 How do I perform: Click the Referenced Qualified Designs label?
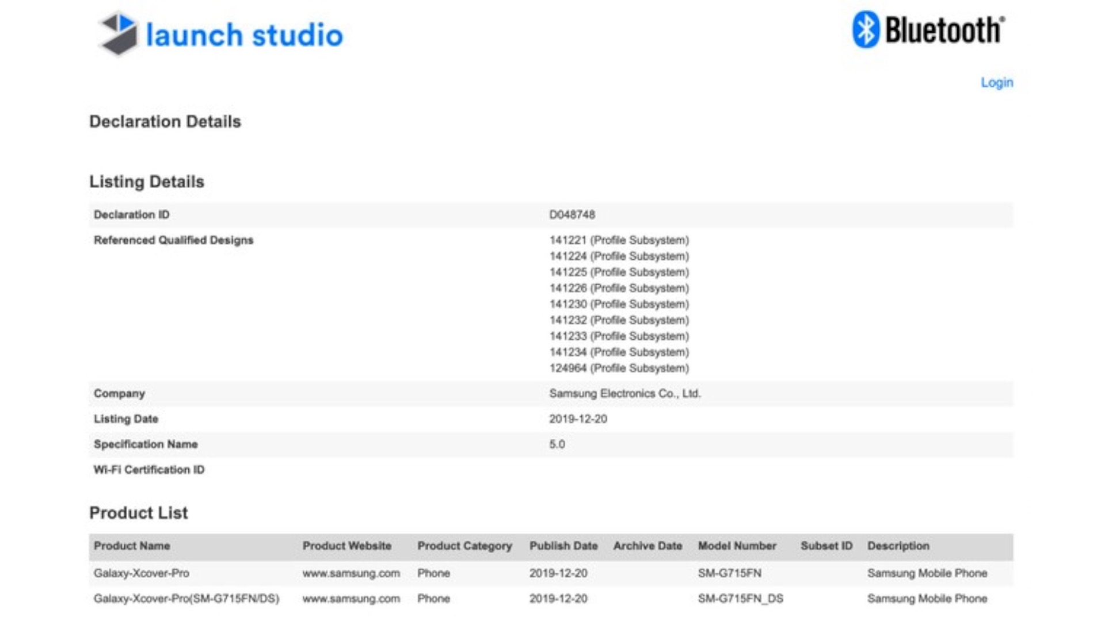(x=173, y=240)
